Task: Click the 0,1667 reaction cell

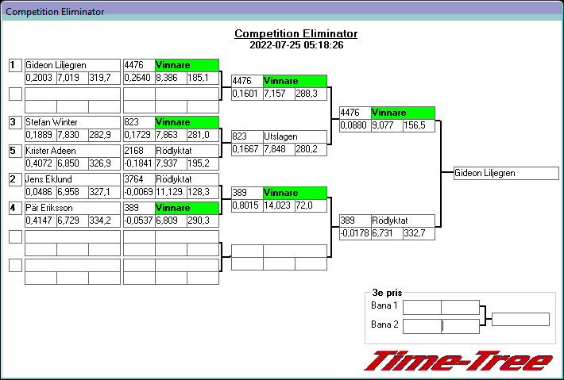Action: coord(247,149)
